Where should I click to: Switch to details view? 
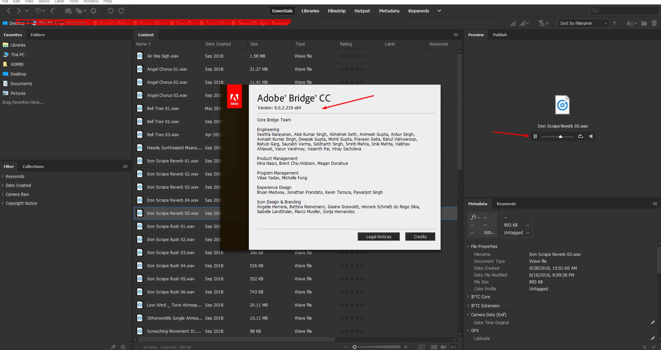[x=444, y=347]
